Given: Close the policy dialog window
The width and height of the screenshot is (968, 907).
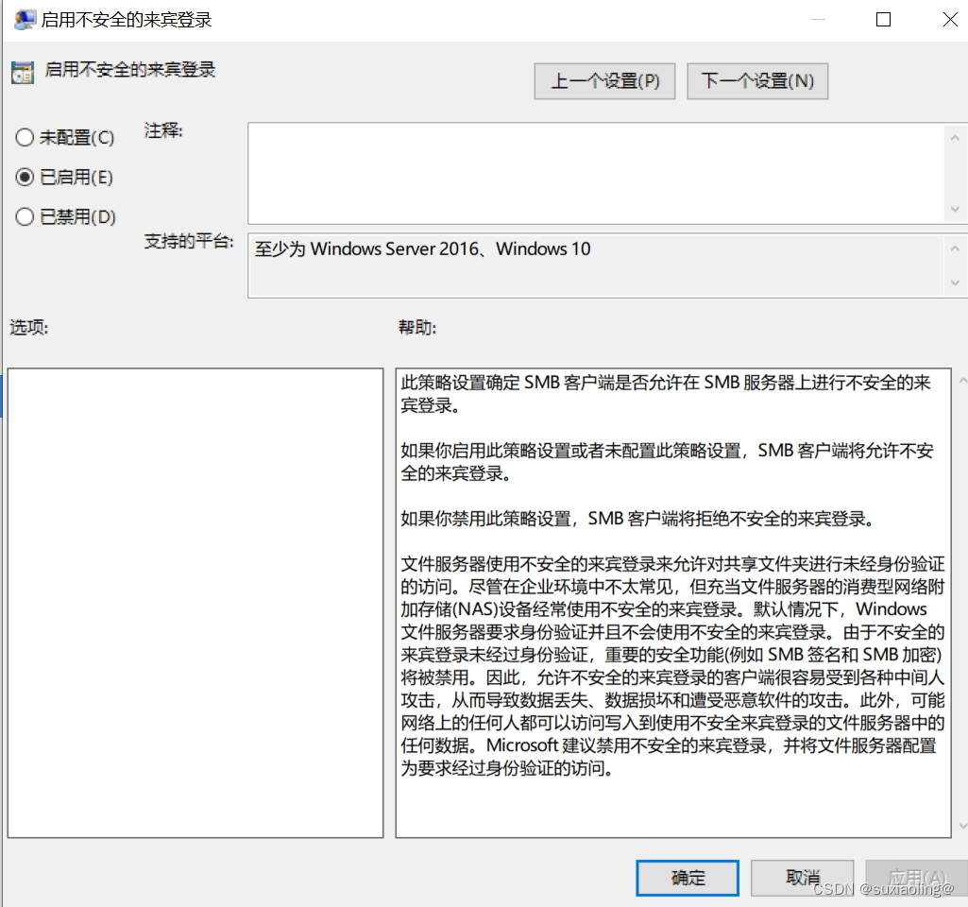Looking at the screenshot, I should click(950, 20).
